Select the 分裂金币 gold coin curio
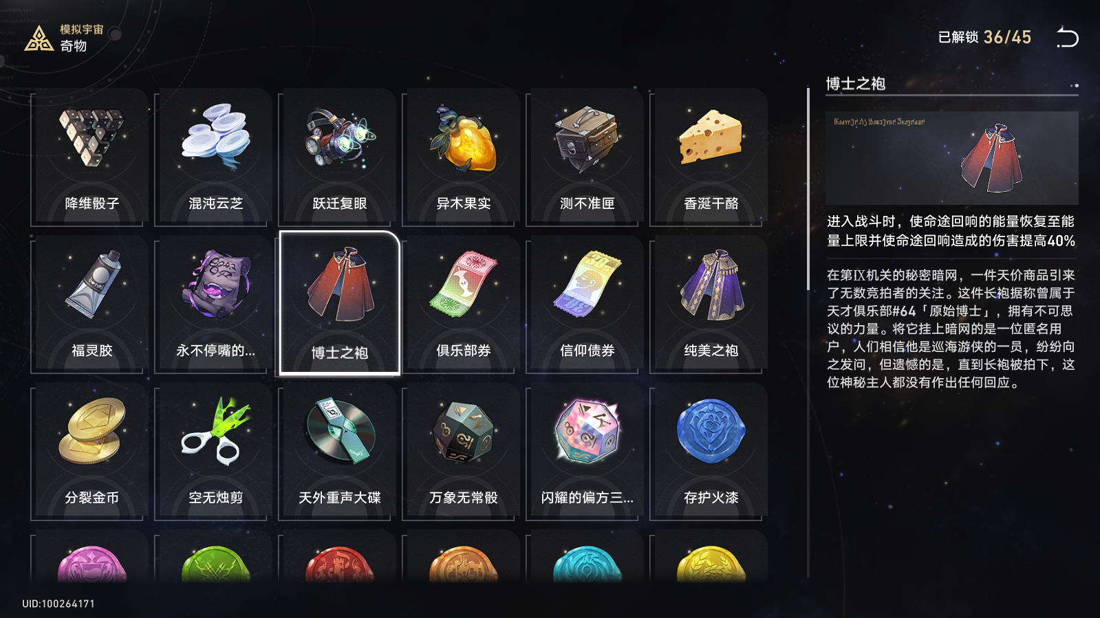Viewport: 1100px width, 618px height. tap(90, 451)
